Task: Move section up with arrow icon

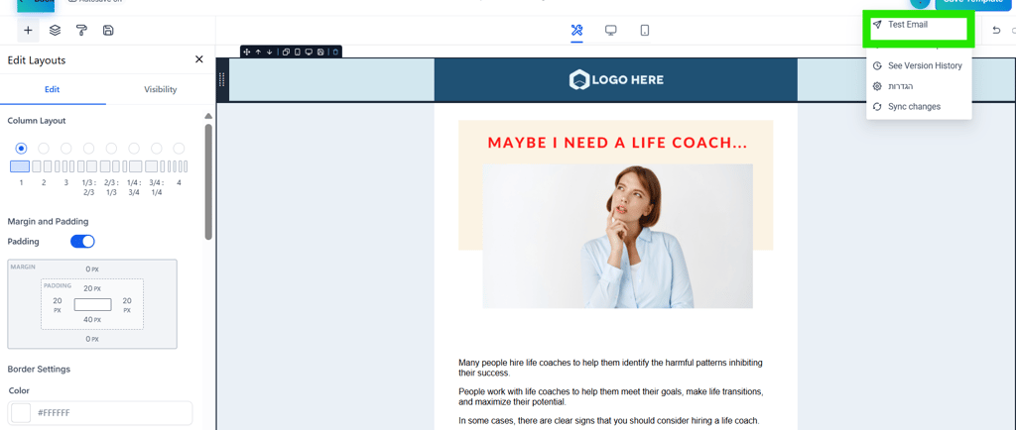Action: point(258,52)
